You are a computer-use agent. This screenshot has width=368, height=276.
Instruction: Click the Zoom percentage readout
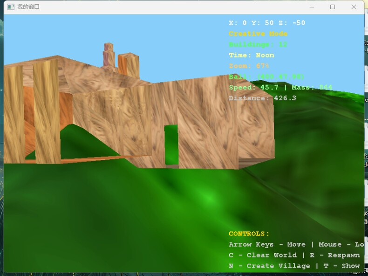coord(249,66)
